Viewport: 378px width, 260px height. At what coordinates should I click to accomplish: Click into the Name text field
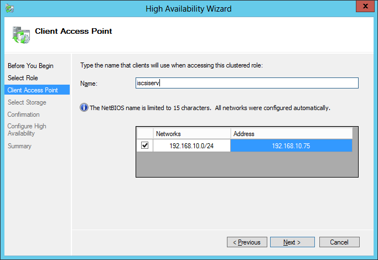coord(247,83)
